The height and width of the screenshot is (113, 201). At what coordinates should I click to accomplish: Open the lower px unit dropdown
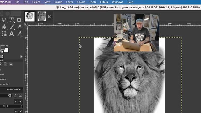coord(18,111)
